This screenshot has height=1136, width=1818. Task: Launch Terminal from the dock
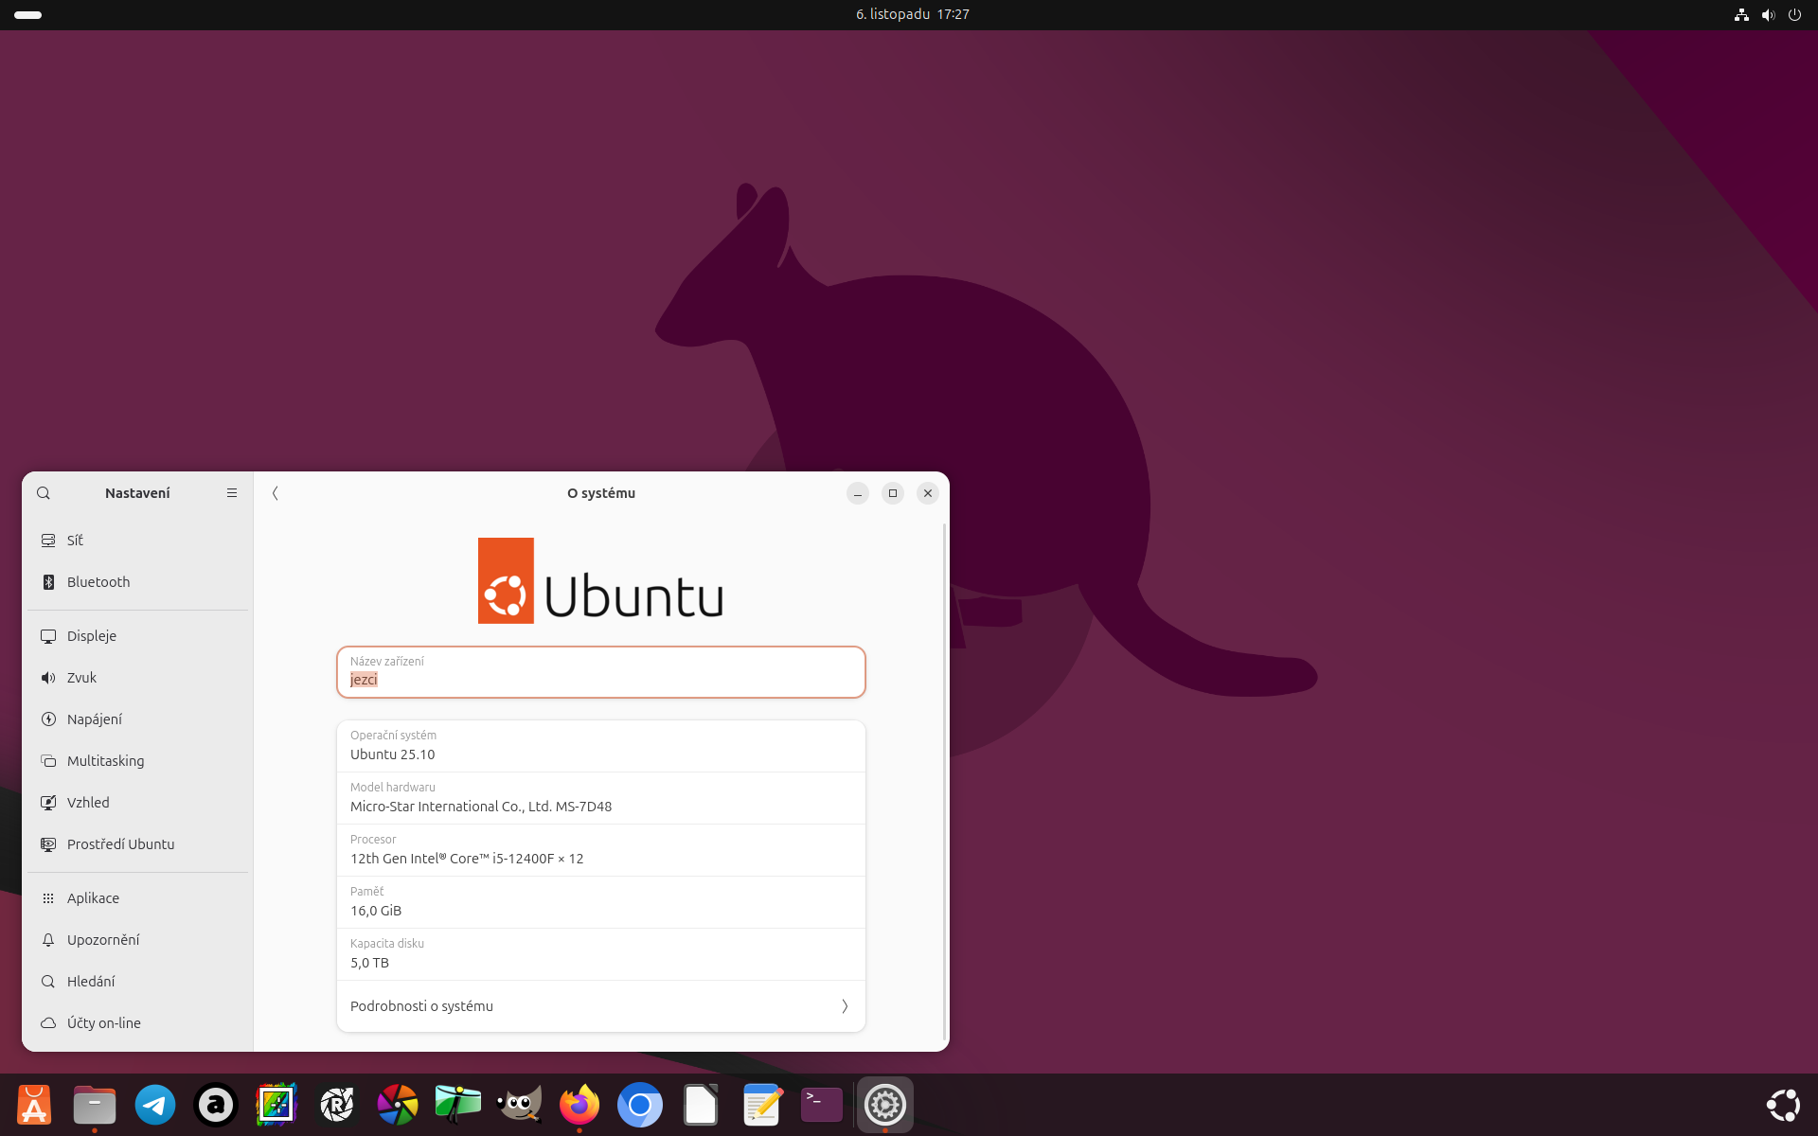[x=822, y=1105]
